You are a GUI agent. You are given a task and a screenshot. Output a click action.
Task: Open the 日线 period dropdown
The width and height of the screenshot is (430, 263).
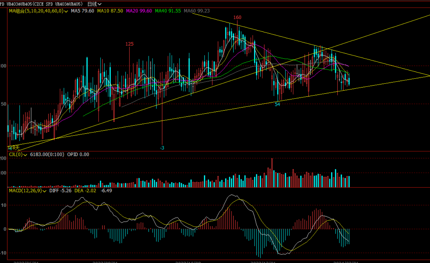(94, 4)
